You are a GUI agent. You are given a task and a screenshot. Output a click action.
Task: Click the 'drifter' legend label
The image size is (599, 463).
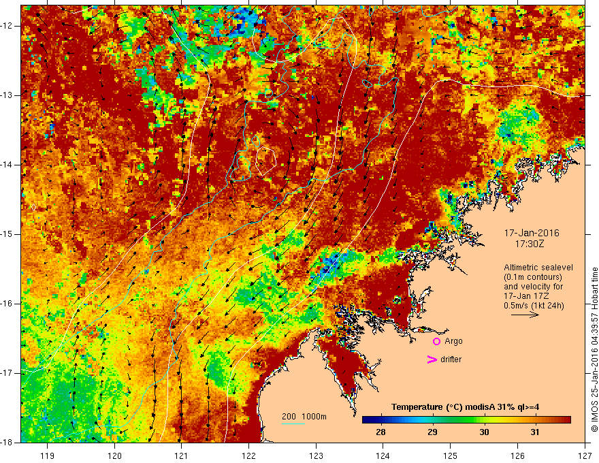tap(451, 360)
